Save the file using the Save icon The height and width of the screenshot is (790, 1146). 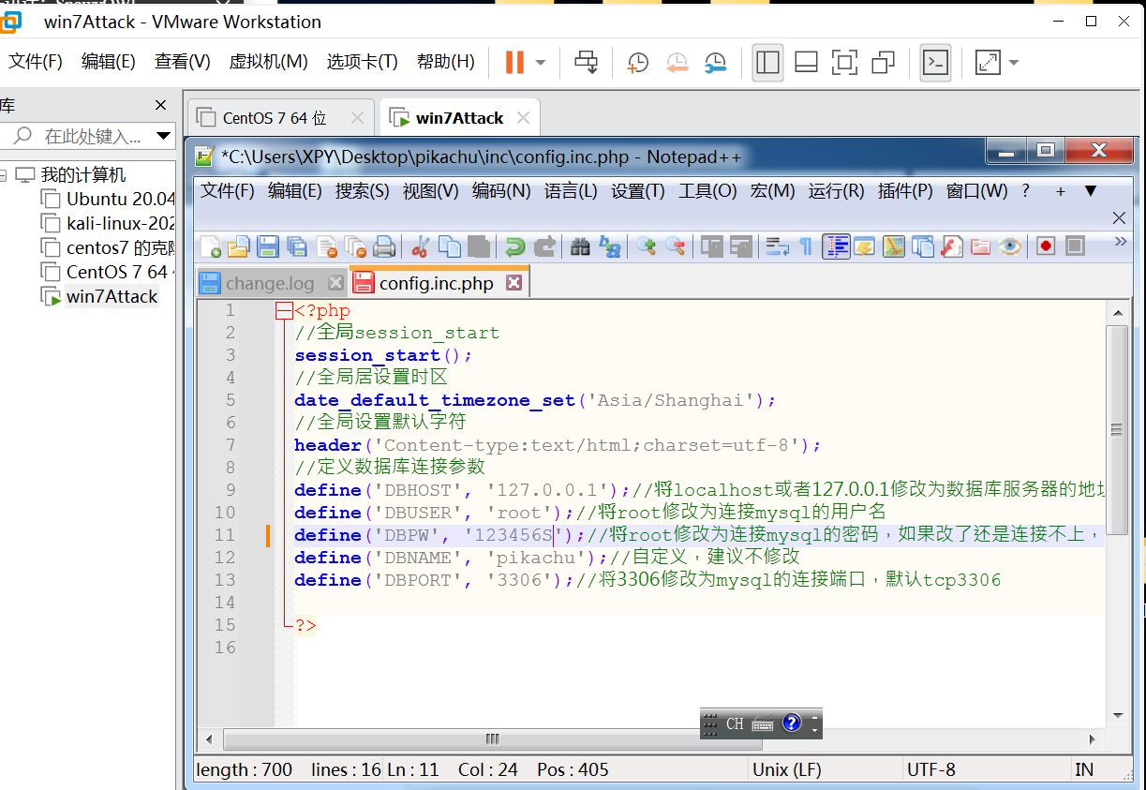coord(268,246)
